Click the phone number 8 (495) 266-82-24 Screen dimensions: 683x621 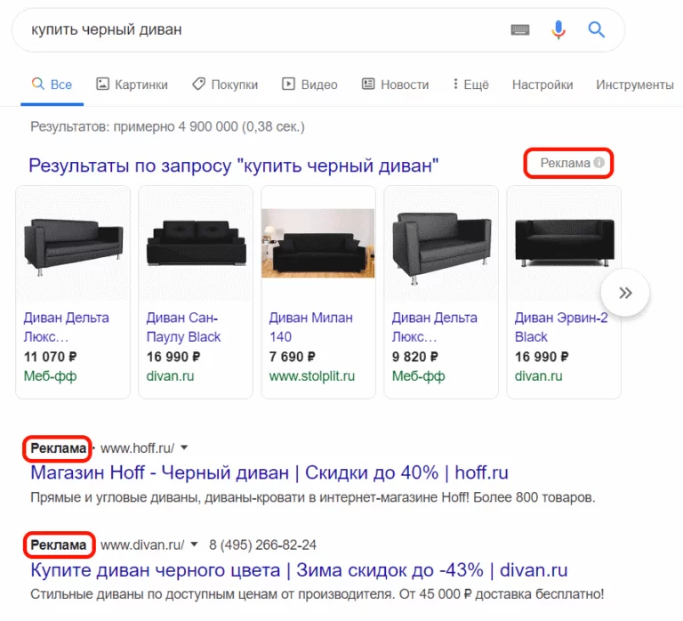coord(262,544)
